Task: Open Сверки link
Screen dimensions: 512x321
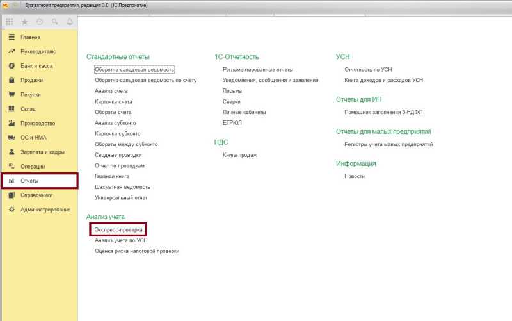Action: [x=232, y=102]
